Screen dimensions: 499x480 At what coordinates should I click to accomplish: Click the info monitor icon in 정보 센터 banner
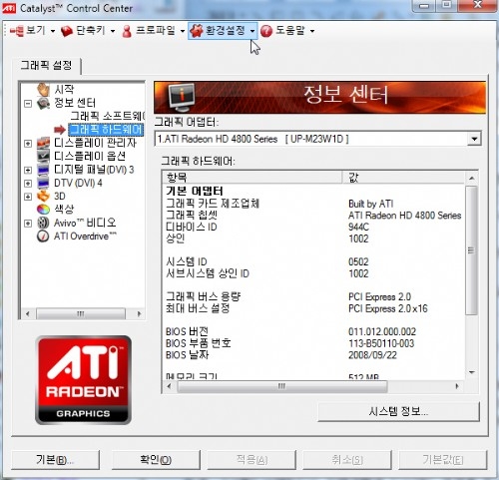[181, 97]
